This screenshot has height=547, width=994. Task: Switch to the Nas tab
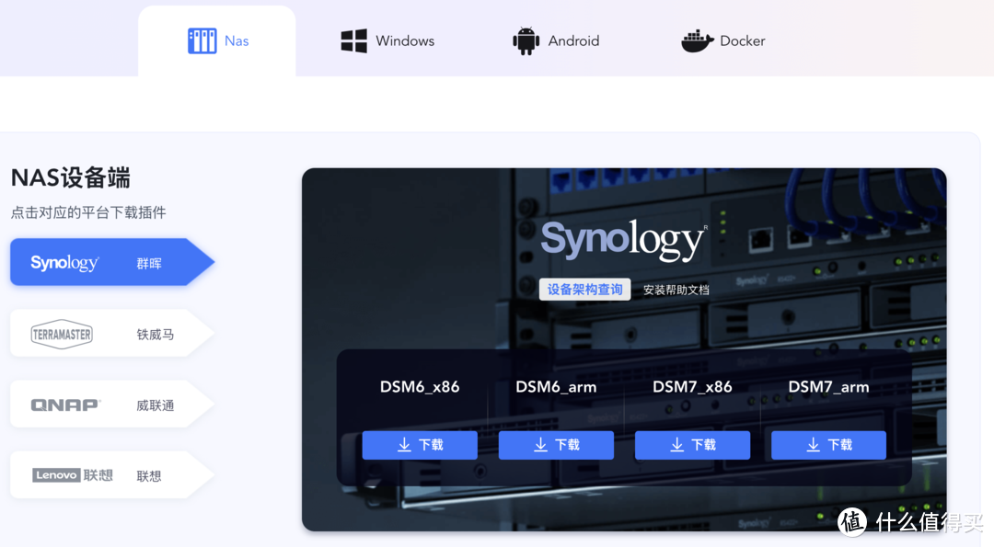click(x=217, y=41)
